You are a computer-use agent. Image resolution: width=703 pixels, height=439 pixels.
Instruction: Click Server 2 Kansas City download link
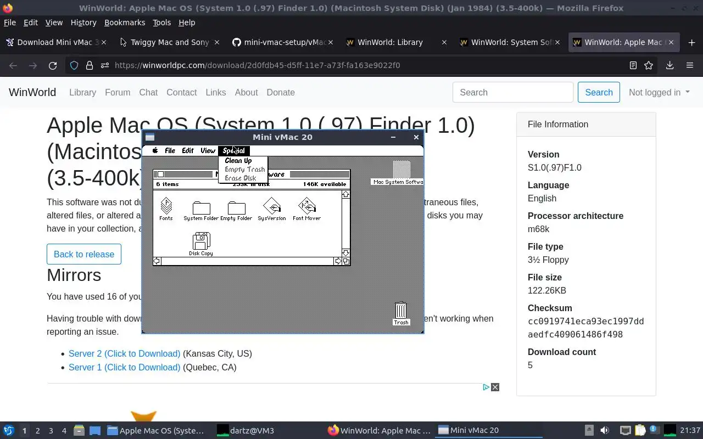[124, 353]
